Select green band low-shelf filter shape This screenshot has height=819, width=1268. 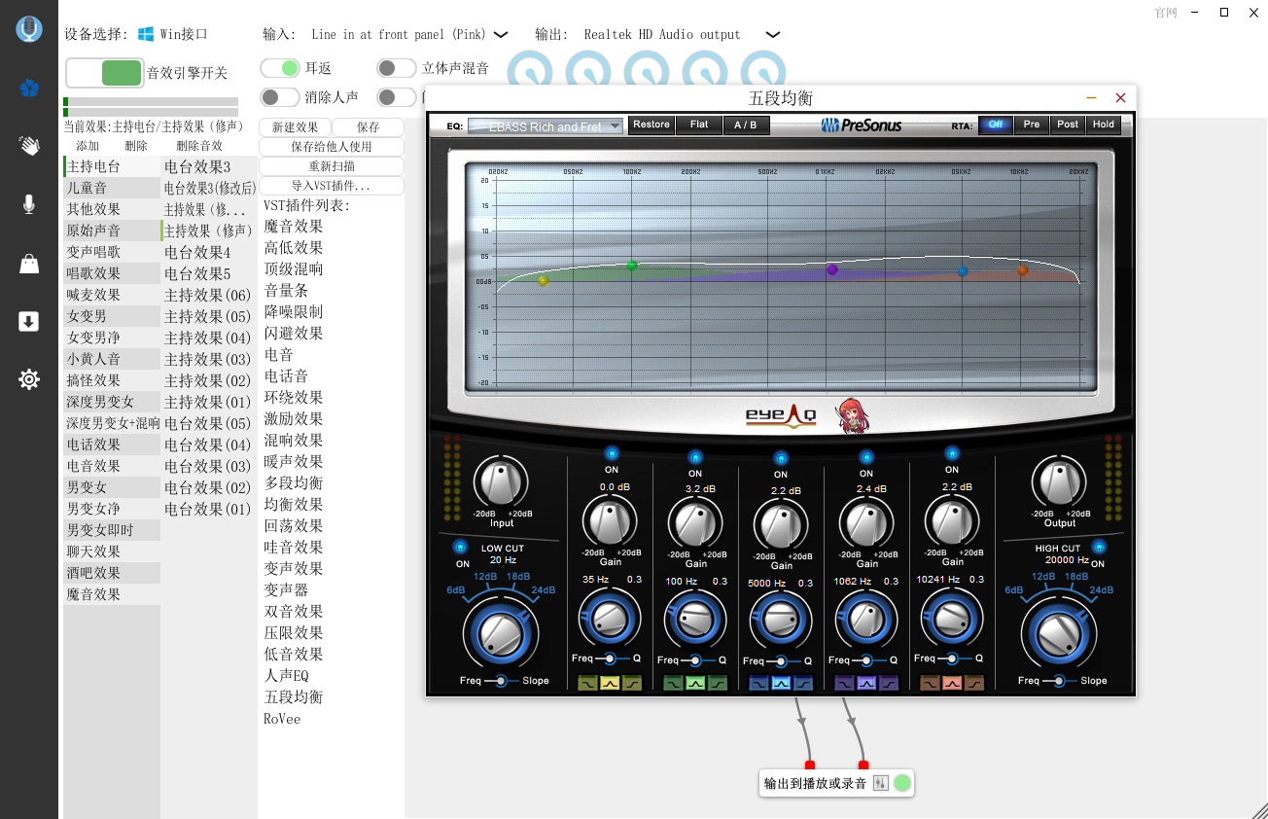pos(674,684)
